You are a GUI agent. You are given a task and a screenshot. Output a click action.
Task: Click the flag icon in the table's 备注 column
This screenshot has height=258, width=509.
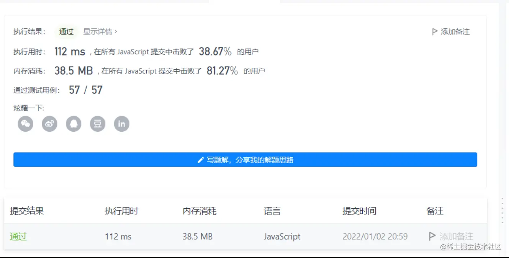pos(432,236)
